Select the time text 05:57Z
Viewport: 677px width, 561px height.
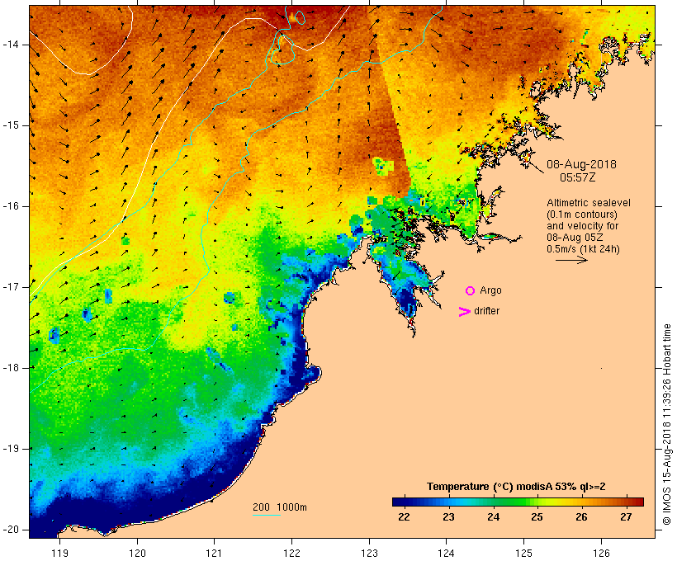click(x=578, y=177)
